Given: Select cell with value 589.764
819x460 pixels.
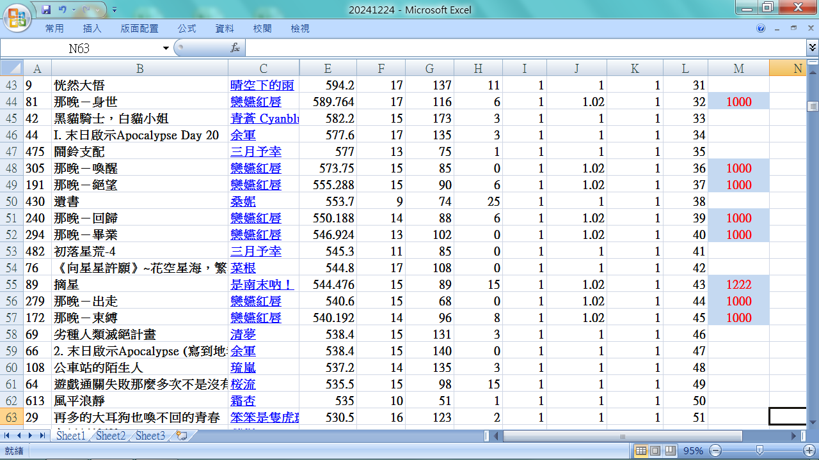Looking at the screenshot, I should coord(328,102).
